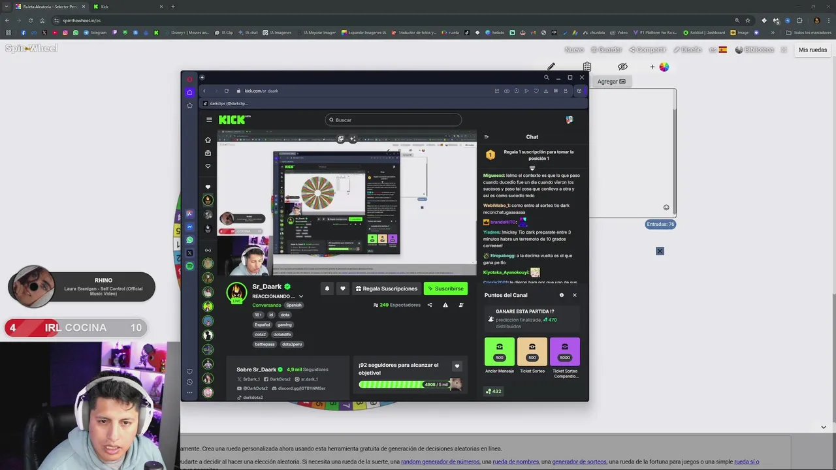This screenshot has width=836, height=470.
Task: Open Biblioteca in the SpinTheWheel menu
Action: [754, 50]
